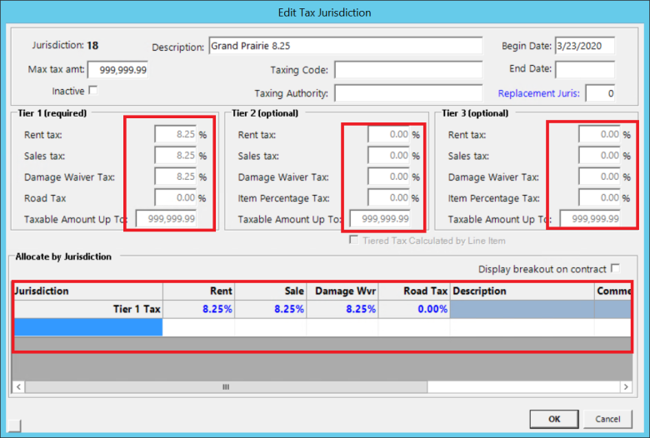
Task: Click the Tier 3 Damage Waiver Tax field
Action: (x=599, y=177)
